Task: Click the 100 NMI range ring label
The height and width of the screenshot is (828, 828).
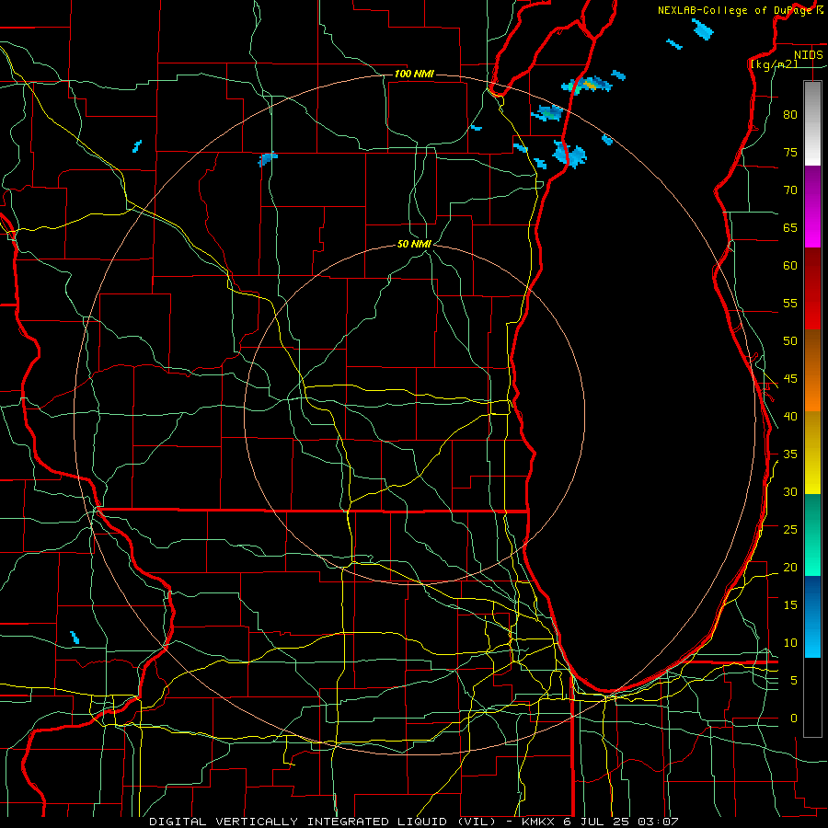Action: pos(414,74)
